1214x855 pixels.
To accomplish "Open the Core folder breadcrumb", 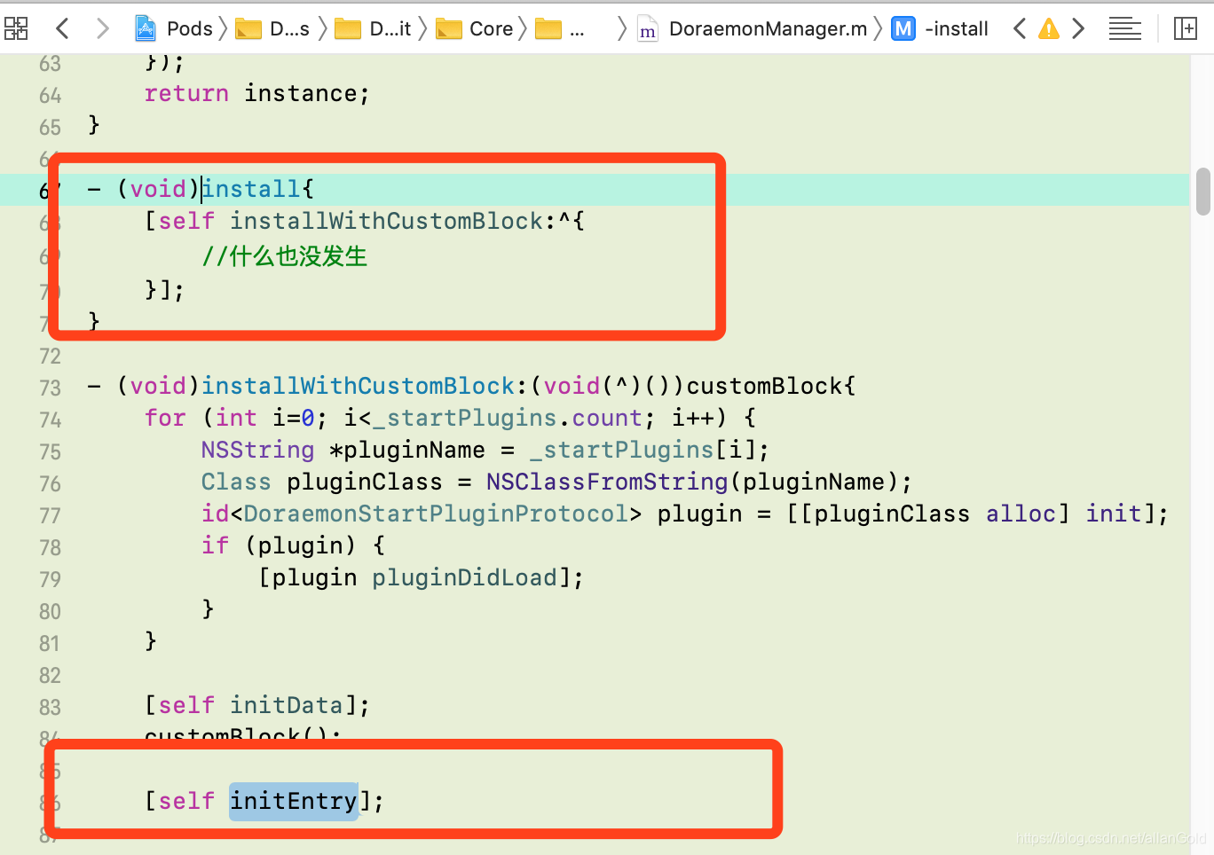I will 475,28.
